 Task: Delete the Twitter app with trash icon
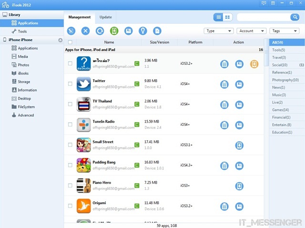(x=224, y=84)
